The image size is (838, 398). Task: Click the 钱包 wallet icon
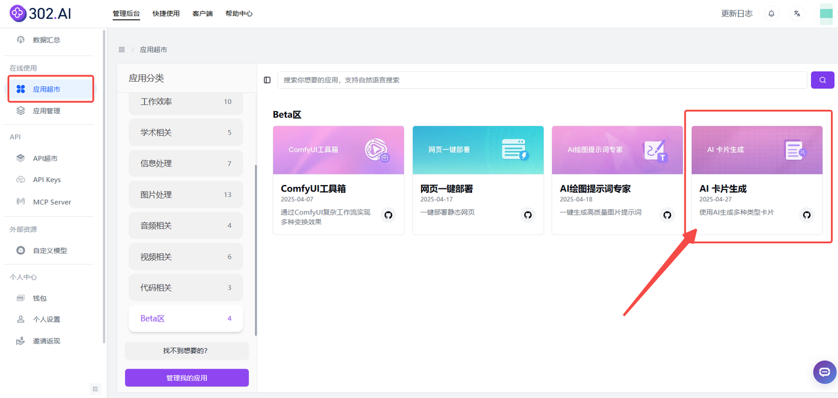(x=21, y=298)
